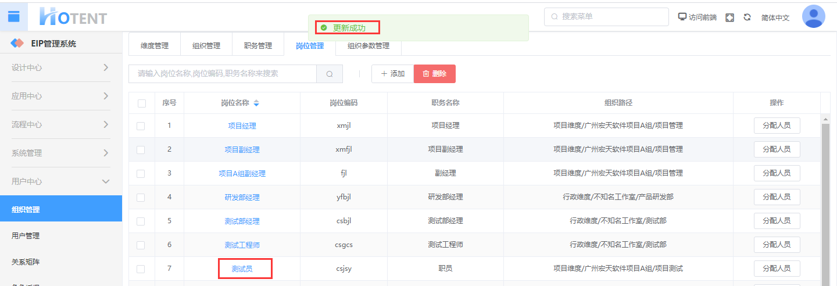Click the position search input field
Image resolution: width=837 pixels, height=286 pixels.
(223, 74)
